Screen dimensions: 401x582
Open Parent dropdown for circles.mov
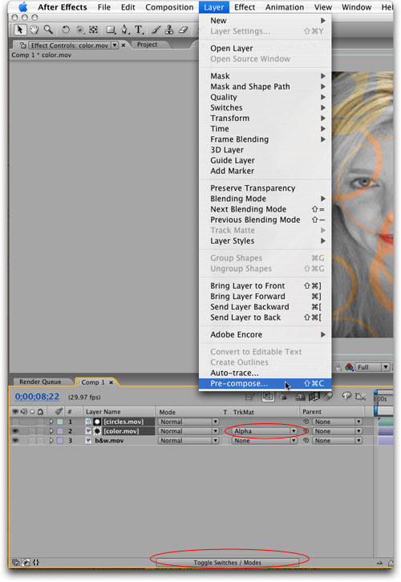337,422
